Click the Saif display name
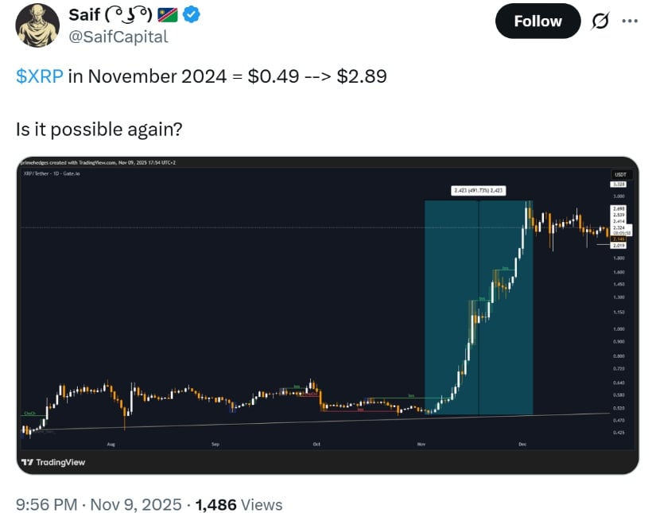Screen dimensions: 656x513 83,14
